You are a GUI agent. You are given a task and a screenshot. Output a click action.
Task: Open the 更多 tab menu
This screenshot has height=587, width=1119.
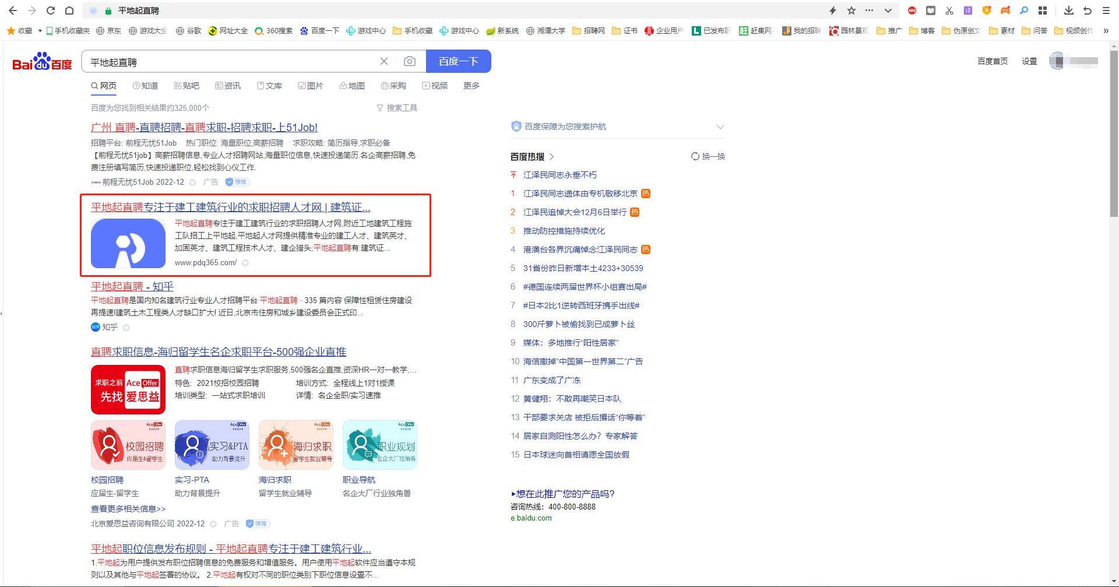(x=471, y=86)
